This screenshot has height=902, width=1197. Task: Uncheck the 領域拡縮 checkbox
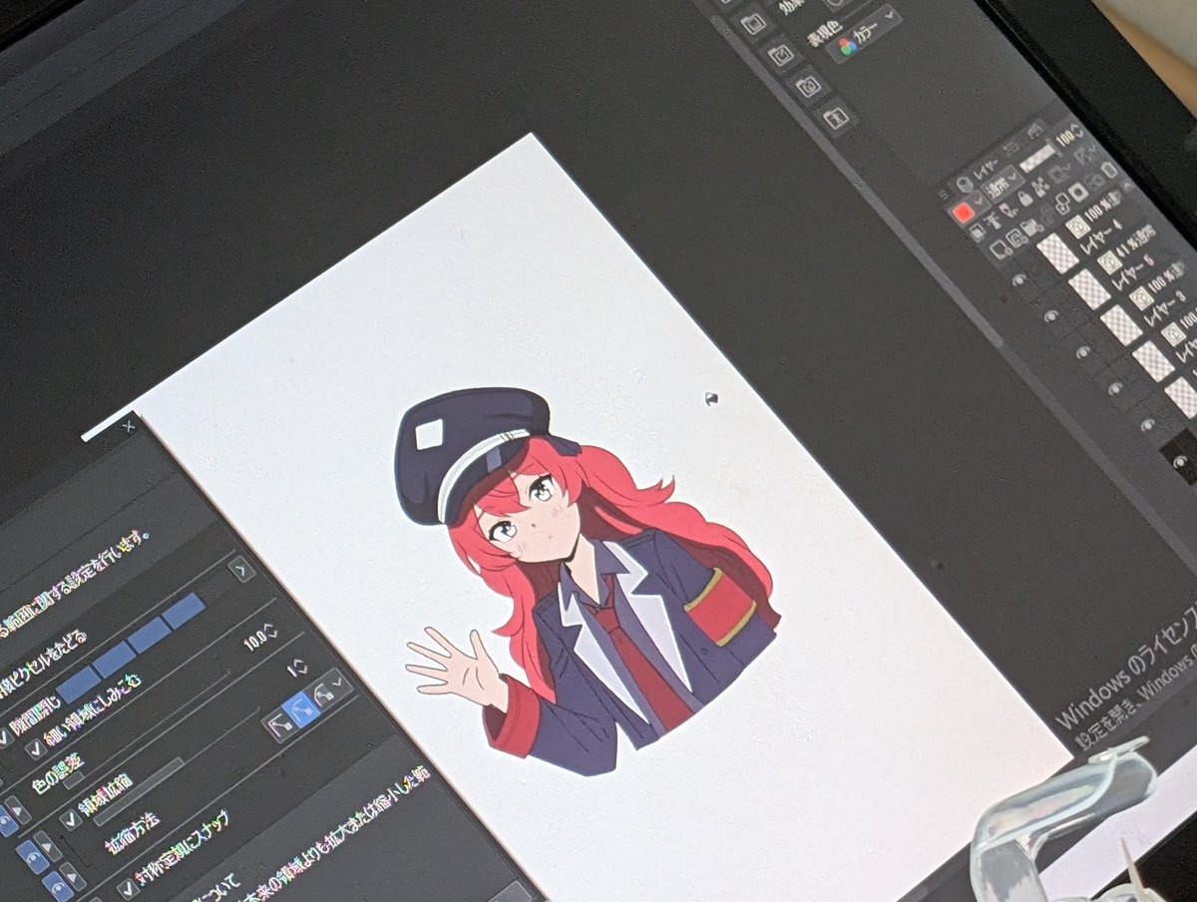click(x=71, y=820)
